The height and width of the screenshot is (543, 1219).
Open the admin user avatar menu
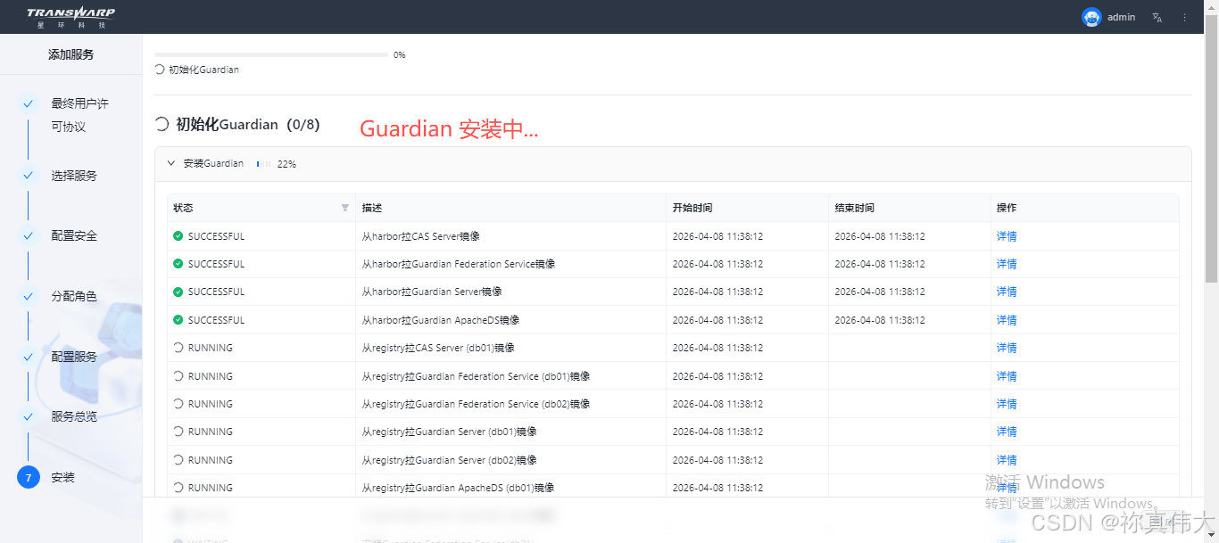1091,17
